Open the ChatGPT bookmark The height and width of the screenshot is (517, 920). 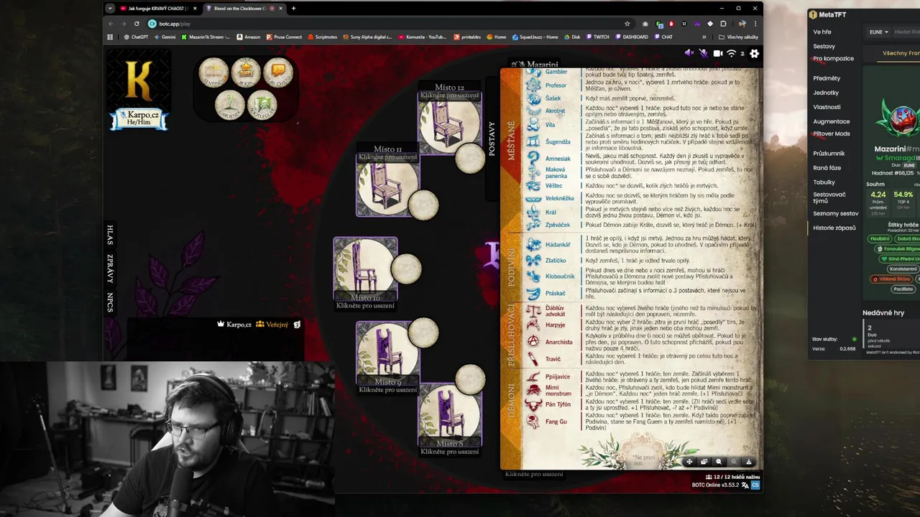click(136, 37)
